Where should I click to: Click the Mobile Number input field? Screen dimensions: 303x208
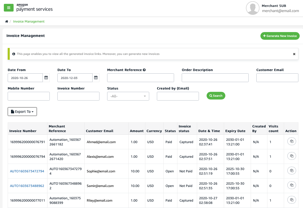coord(28,96)
